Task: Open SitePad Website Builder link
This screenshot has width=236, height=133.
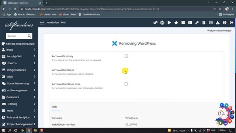Action: pyautogui.click(x=18, y=44)
